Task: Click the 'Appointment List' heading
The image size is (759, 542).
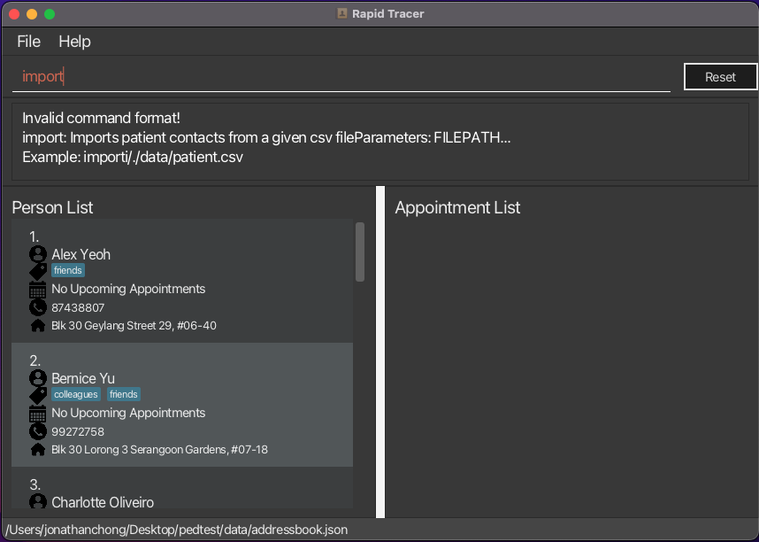Action: point(457,207)
